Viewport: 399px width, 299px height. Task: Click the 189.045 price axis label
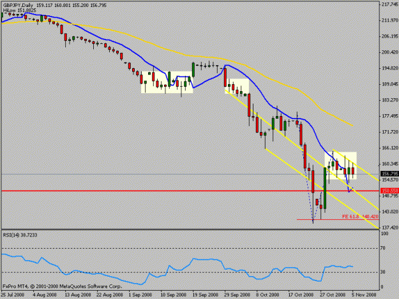pos(389,84)
